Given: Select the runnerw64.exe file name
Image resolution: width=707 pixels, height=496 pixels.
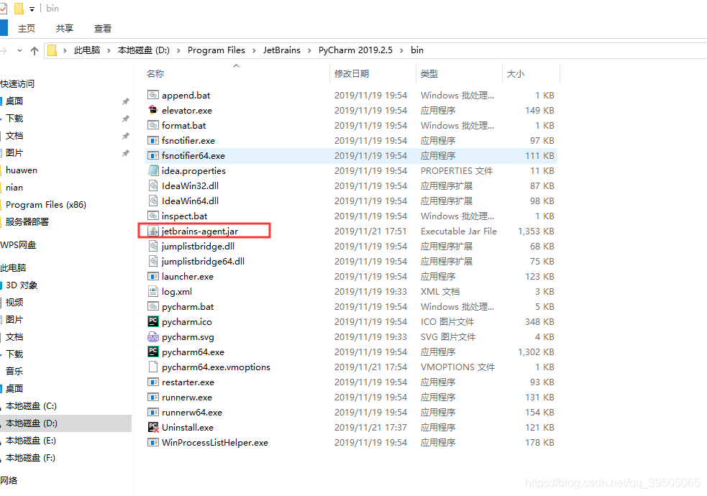Looking at the screenshot, I should point(192,412).
